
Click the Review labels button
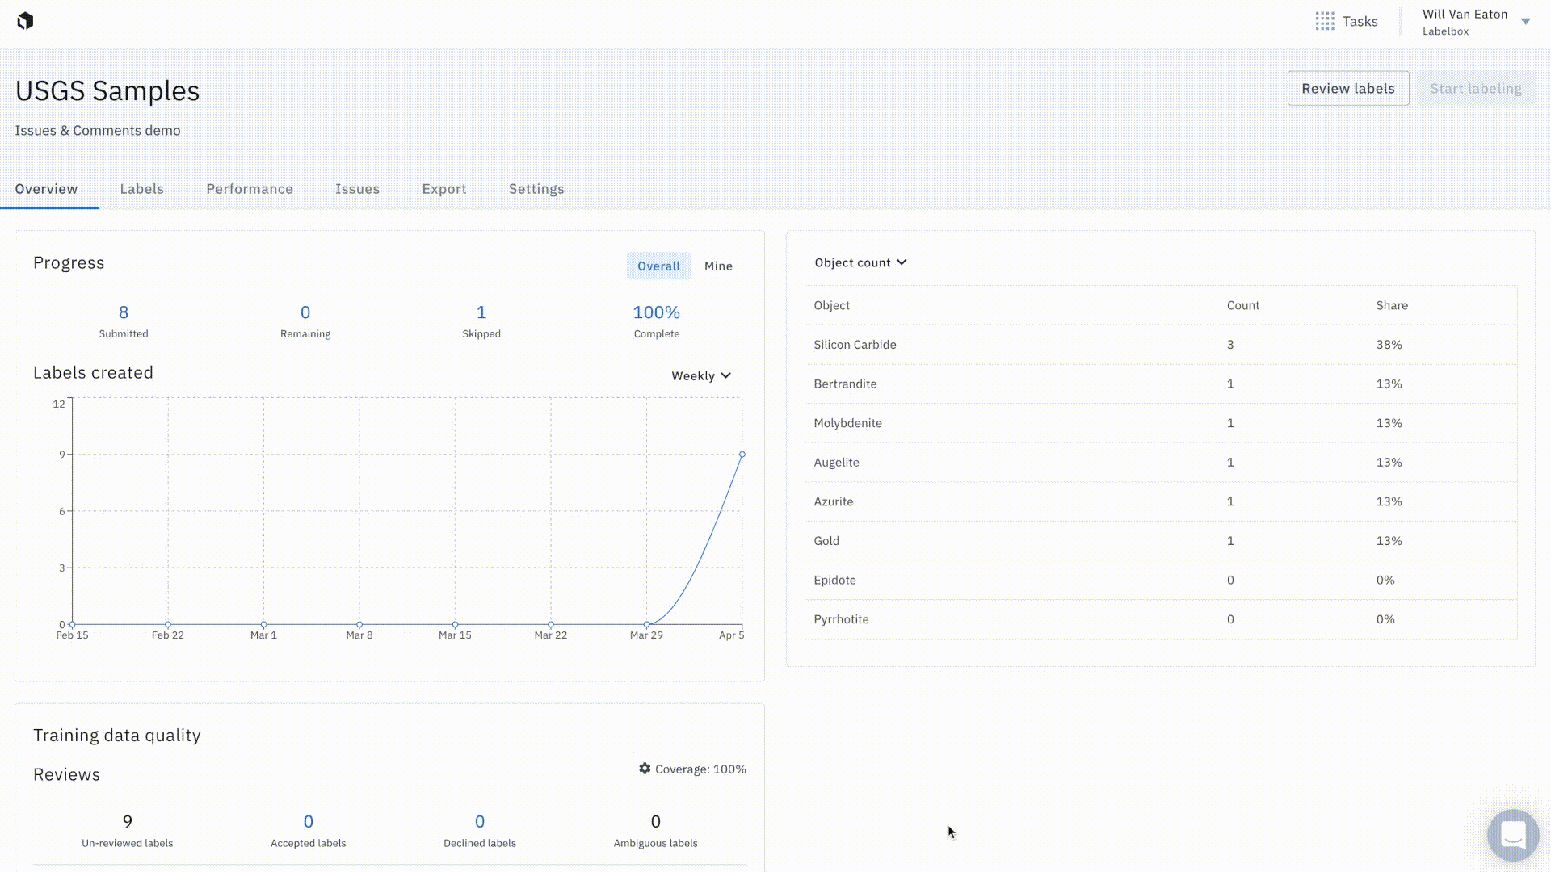1348,89
